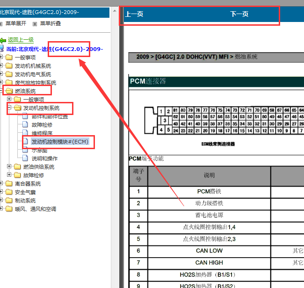Click the tree panel scrollbar up arrow
The image size is (304, 288).
[x=115, y=11]
